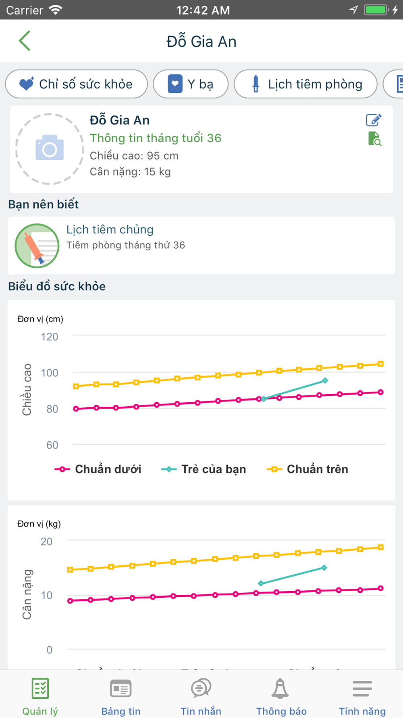Toggle the Chuẩn trên legend entry
The width and height of the screenshot is (403, 718).
coord(307,469)
